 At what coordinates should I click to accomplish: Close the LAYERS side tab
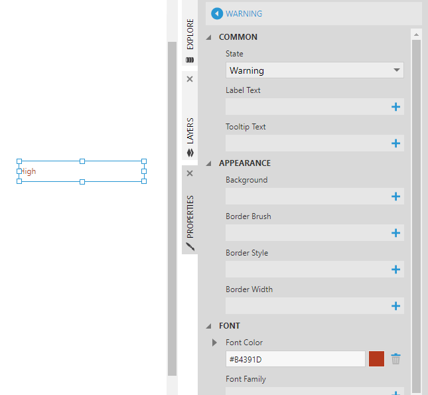pyautogui.click(x=190, y=79)
